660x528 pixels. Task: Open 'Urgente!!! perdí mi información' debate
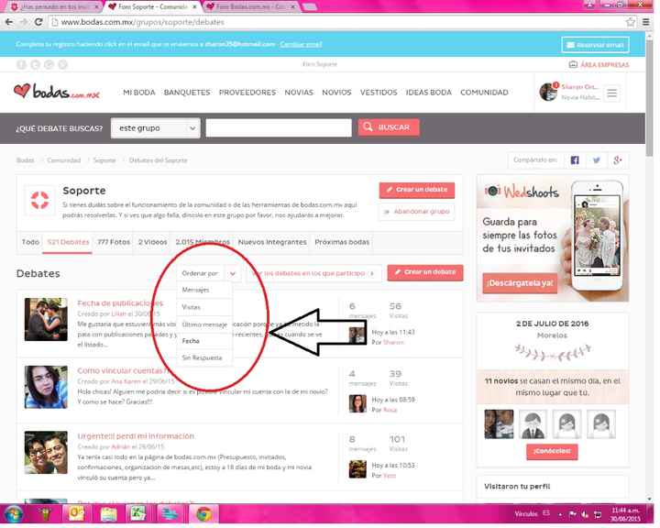point(136,435)
